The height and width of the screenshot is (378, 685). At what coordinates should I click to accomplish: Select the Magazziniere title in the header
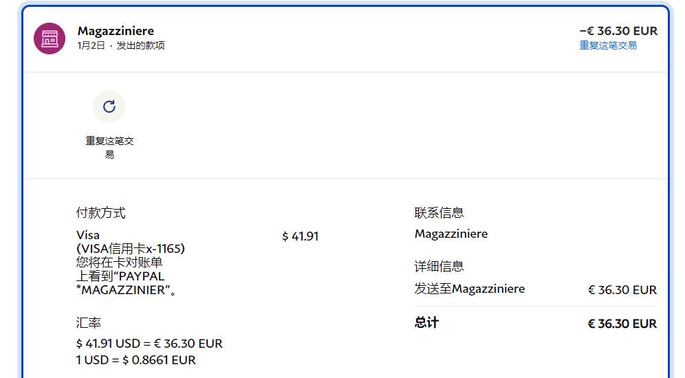pos(116,31)
